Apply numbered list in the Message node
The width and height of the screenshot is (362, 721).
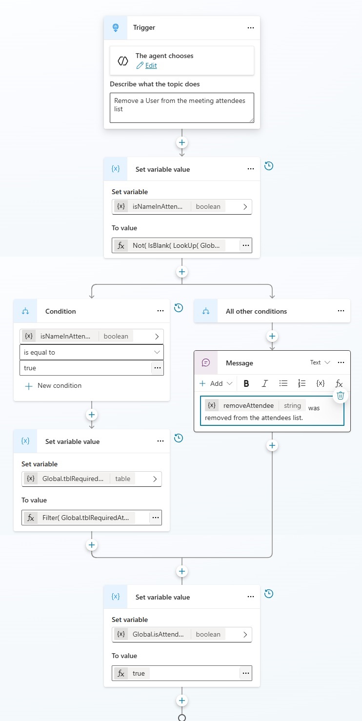click(302, 383)
